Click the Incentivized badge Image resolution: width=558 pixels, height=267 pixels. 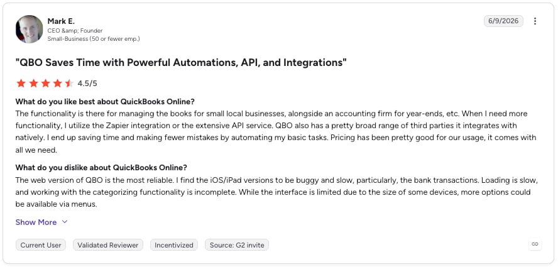pyautogui.click(x=174, y=245)
